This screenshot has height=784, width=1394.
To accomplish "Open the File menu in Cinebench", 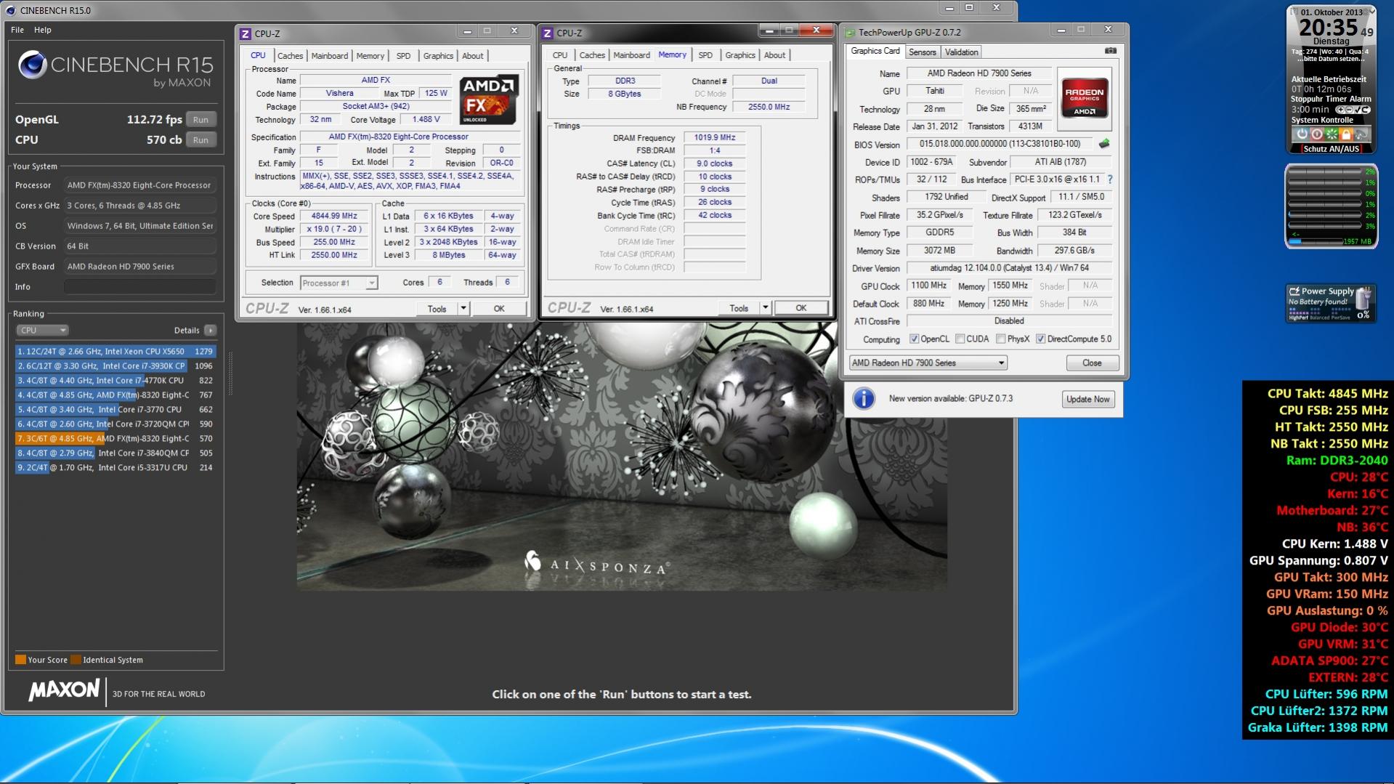I will click(17, 30).
